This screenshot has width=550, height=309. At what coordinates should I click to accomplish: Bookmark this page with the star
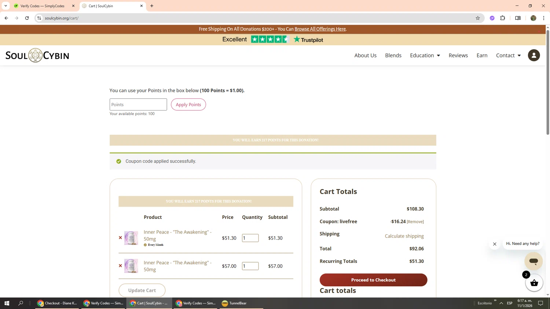click(477, 18)
